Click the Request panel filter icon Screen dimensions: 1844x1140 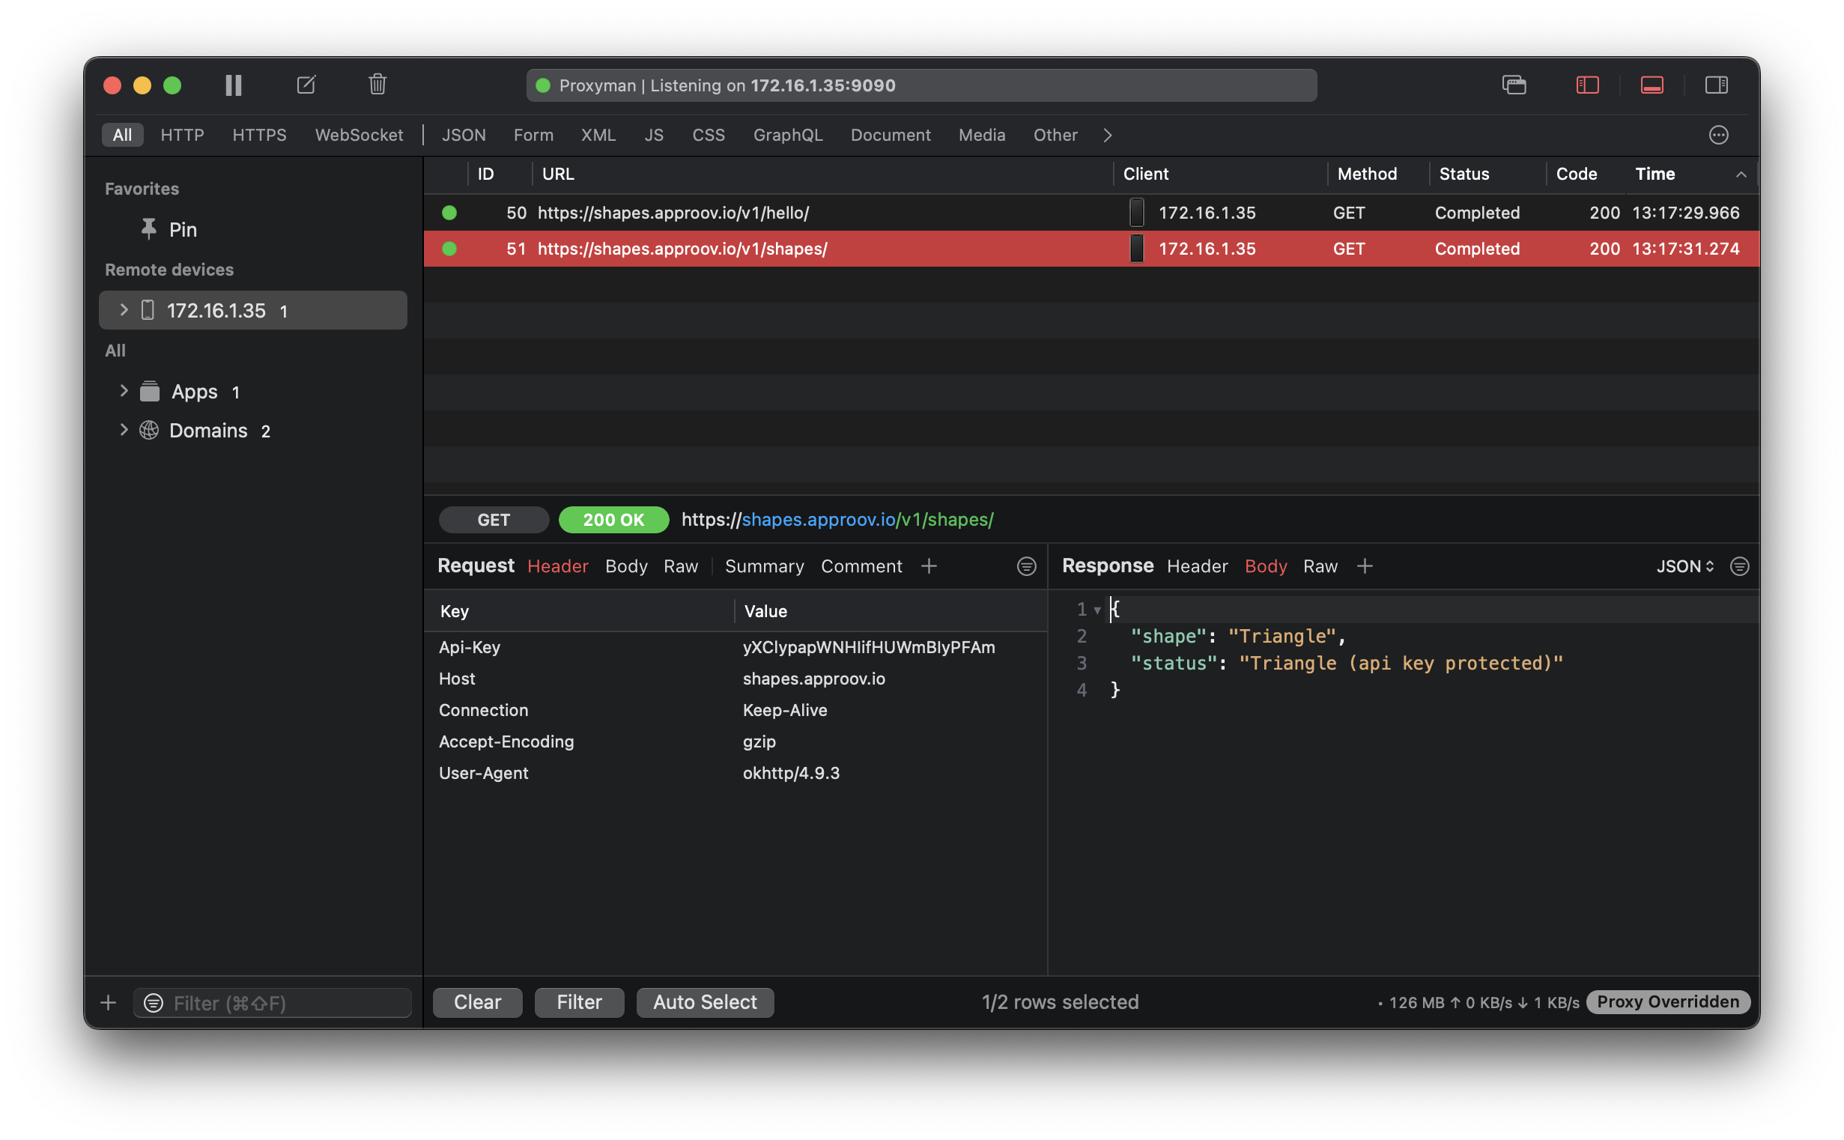[x=1026, y=566]
